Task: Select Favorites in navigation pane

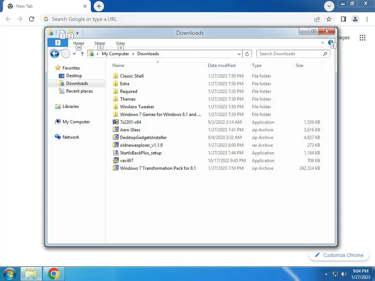Action: (x=71, y=68)
